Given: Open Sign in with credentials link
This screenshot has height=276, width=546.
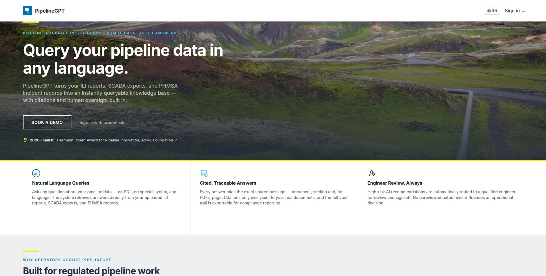Looking at the screenshot, I should [x=105, y=123].
